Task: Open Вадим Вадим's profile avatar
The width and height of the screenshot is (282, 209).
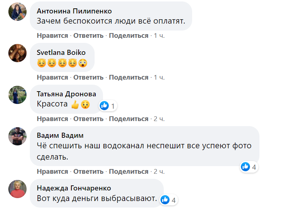Action: coord(17,137)
